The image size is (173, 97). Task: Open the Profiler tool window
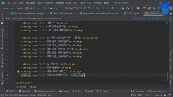[64, 91]
